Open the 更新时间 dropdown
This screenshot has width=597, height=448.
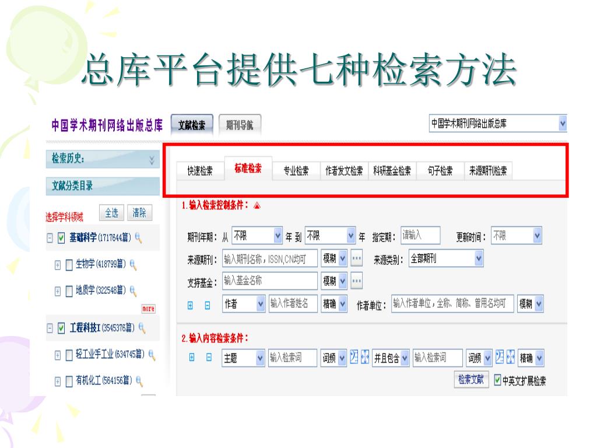(x=537, y=236)
